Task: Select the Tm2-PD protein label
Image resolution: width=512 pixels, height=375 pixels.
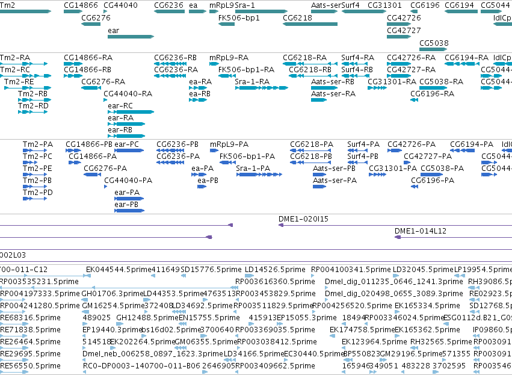Action: pos(38,193)
